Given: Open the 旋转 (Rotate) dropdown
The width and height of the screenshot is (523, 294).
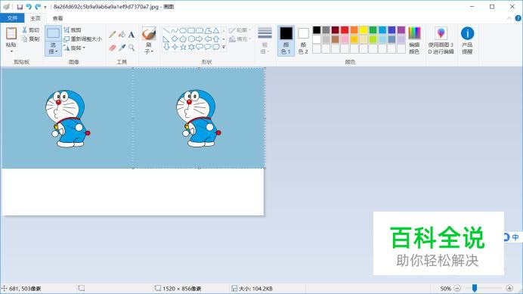Looking at the screenshot, I should [75, 48].
